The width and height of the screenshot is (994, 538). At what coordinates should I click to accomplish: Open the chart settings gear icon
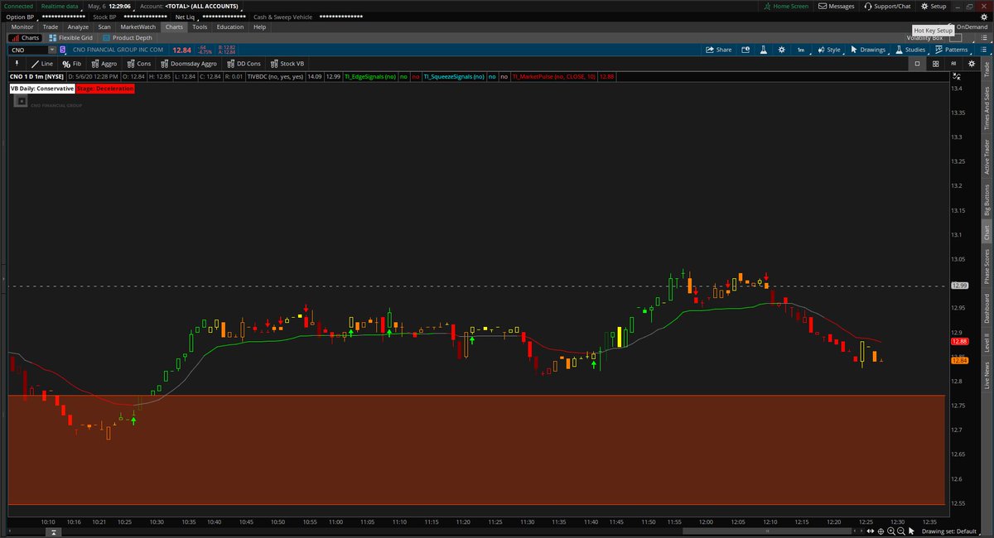click(780, 50)
